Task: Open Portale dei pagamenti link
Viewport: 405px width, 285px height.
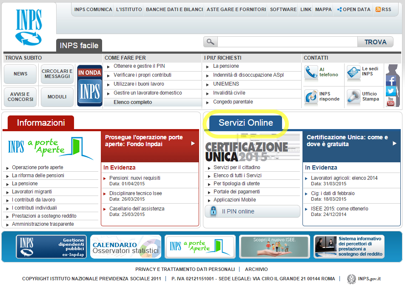Action: 237,192
